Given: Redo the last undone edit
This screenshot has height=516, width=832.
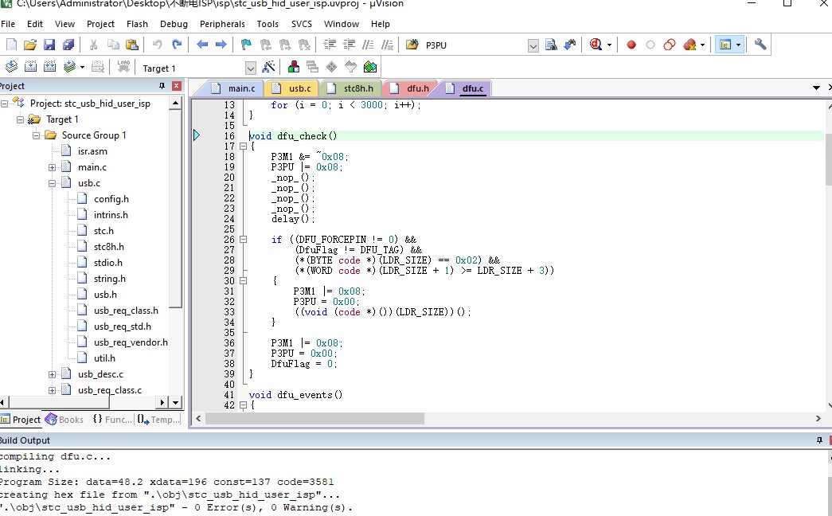Looking at the screenshot, I should click(x=177, y=45).
